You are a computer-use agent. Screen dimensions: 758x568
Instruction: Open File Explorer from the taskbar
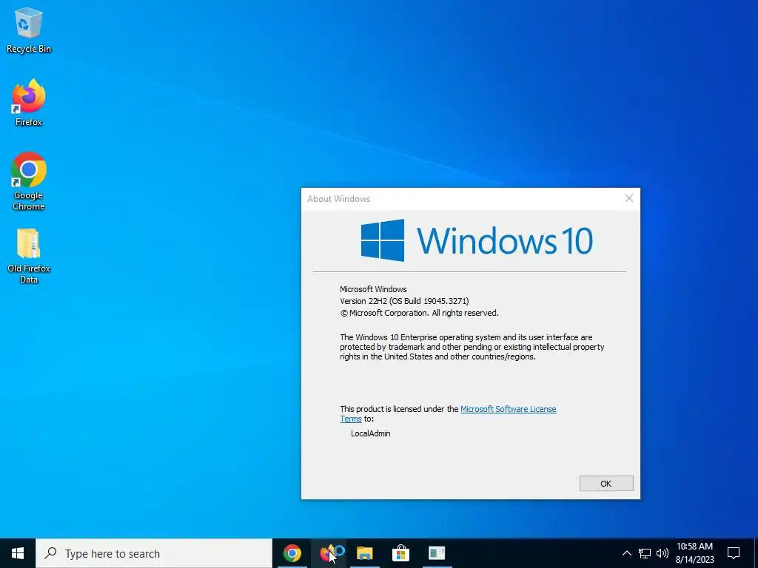[x=364, y=553]
